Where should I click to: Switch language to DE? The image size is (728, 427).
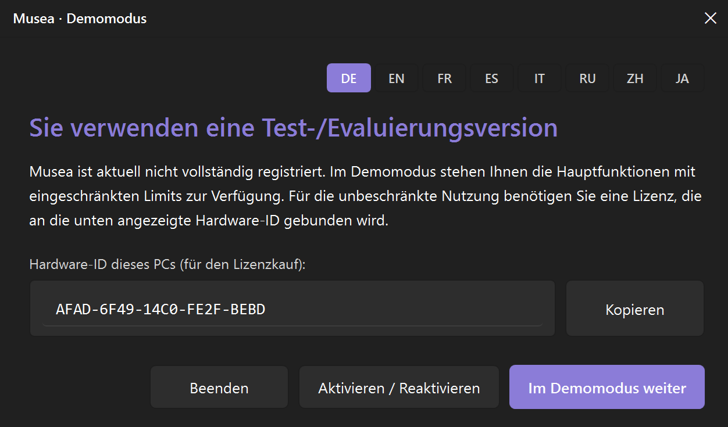349,78
